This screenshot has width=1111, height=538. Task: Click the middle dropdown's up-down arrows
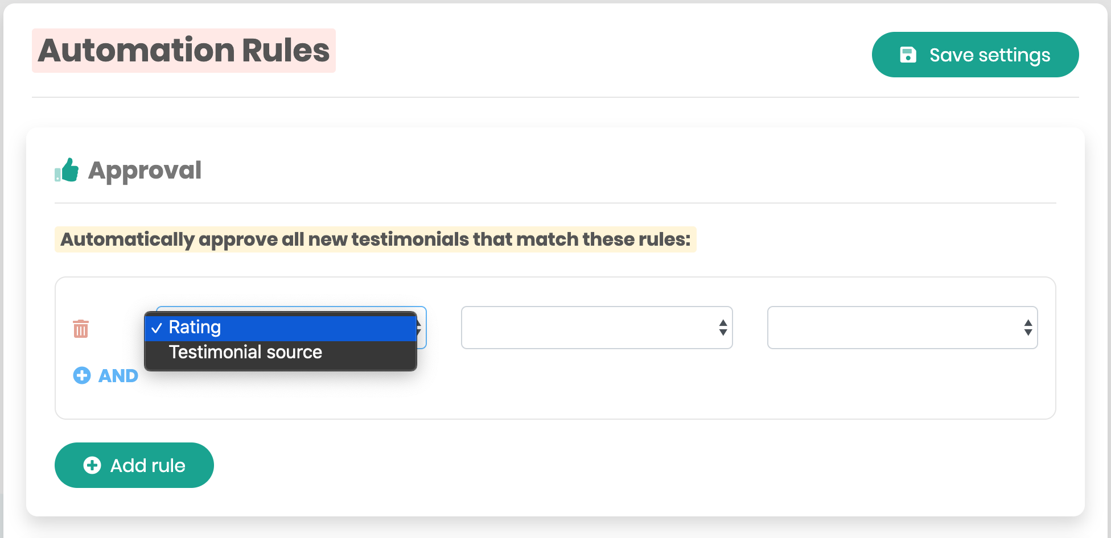point(723,328)
